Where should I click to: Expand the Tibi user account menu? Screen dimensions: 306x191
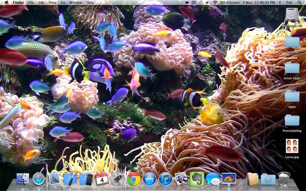point(289,3)
